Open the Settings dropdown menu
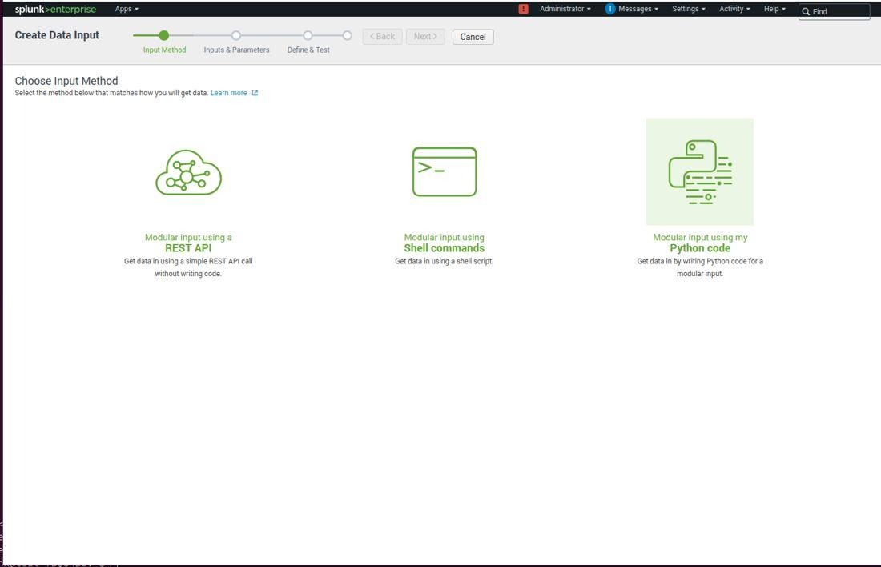The height and width of the screenshot is (567, 881). tap(689, 9)
